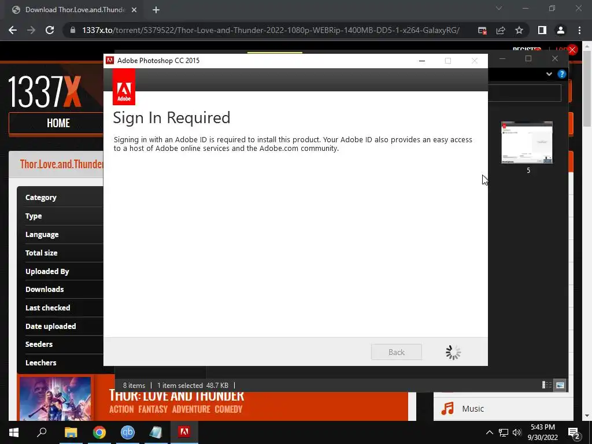The image size is (592, 444).
Task: Reload the 1337x page
Action: click(x=50, y=30)
